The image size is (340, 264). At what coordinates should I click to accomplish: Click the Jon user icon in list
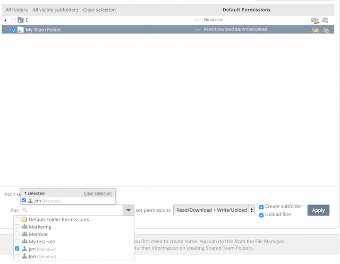(24, 256)
